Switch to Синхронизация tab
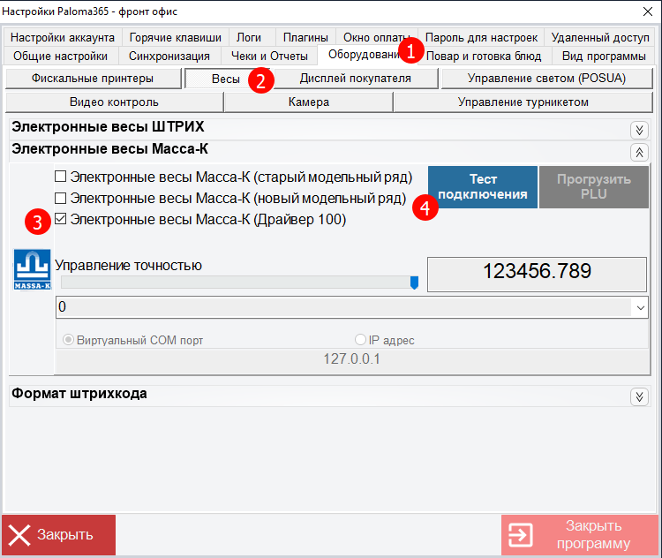The width and height of the screenshot is (662, 558). point(169,56)
